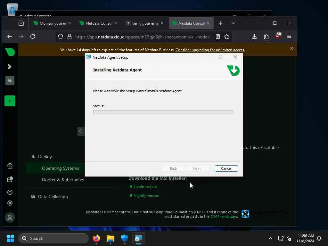Open the CNCF landscape link

pyautogui.click(x=224, y=217)
